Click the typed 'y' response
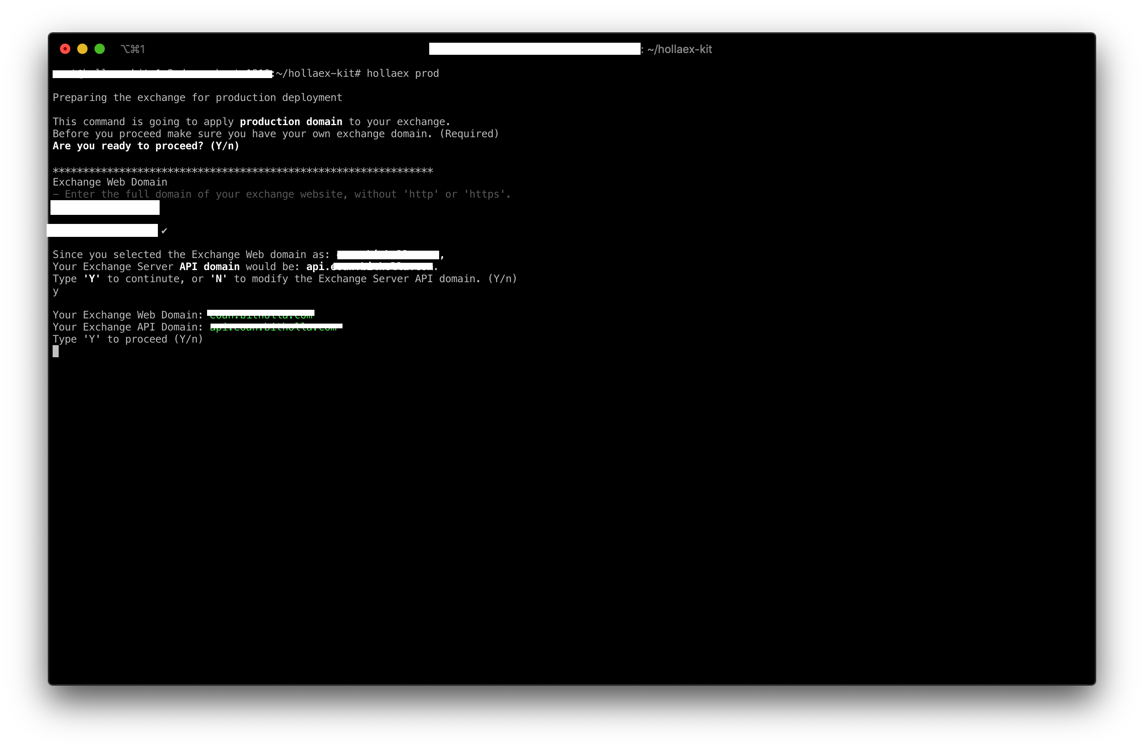 pyautogui.click(x=56, y=292)
